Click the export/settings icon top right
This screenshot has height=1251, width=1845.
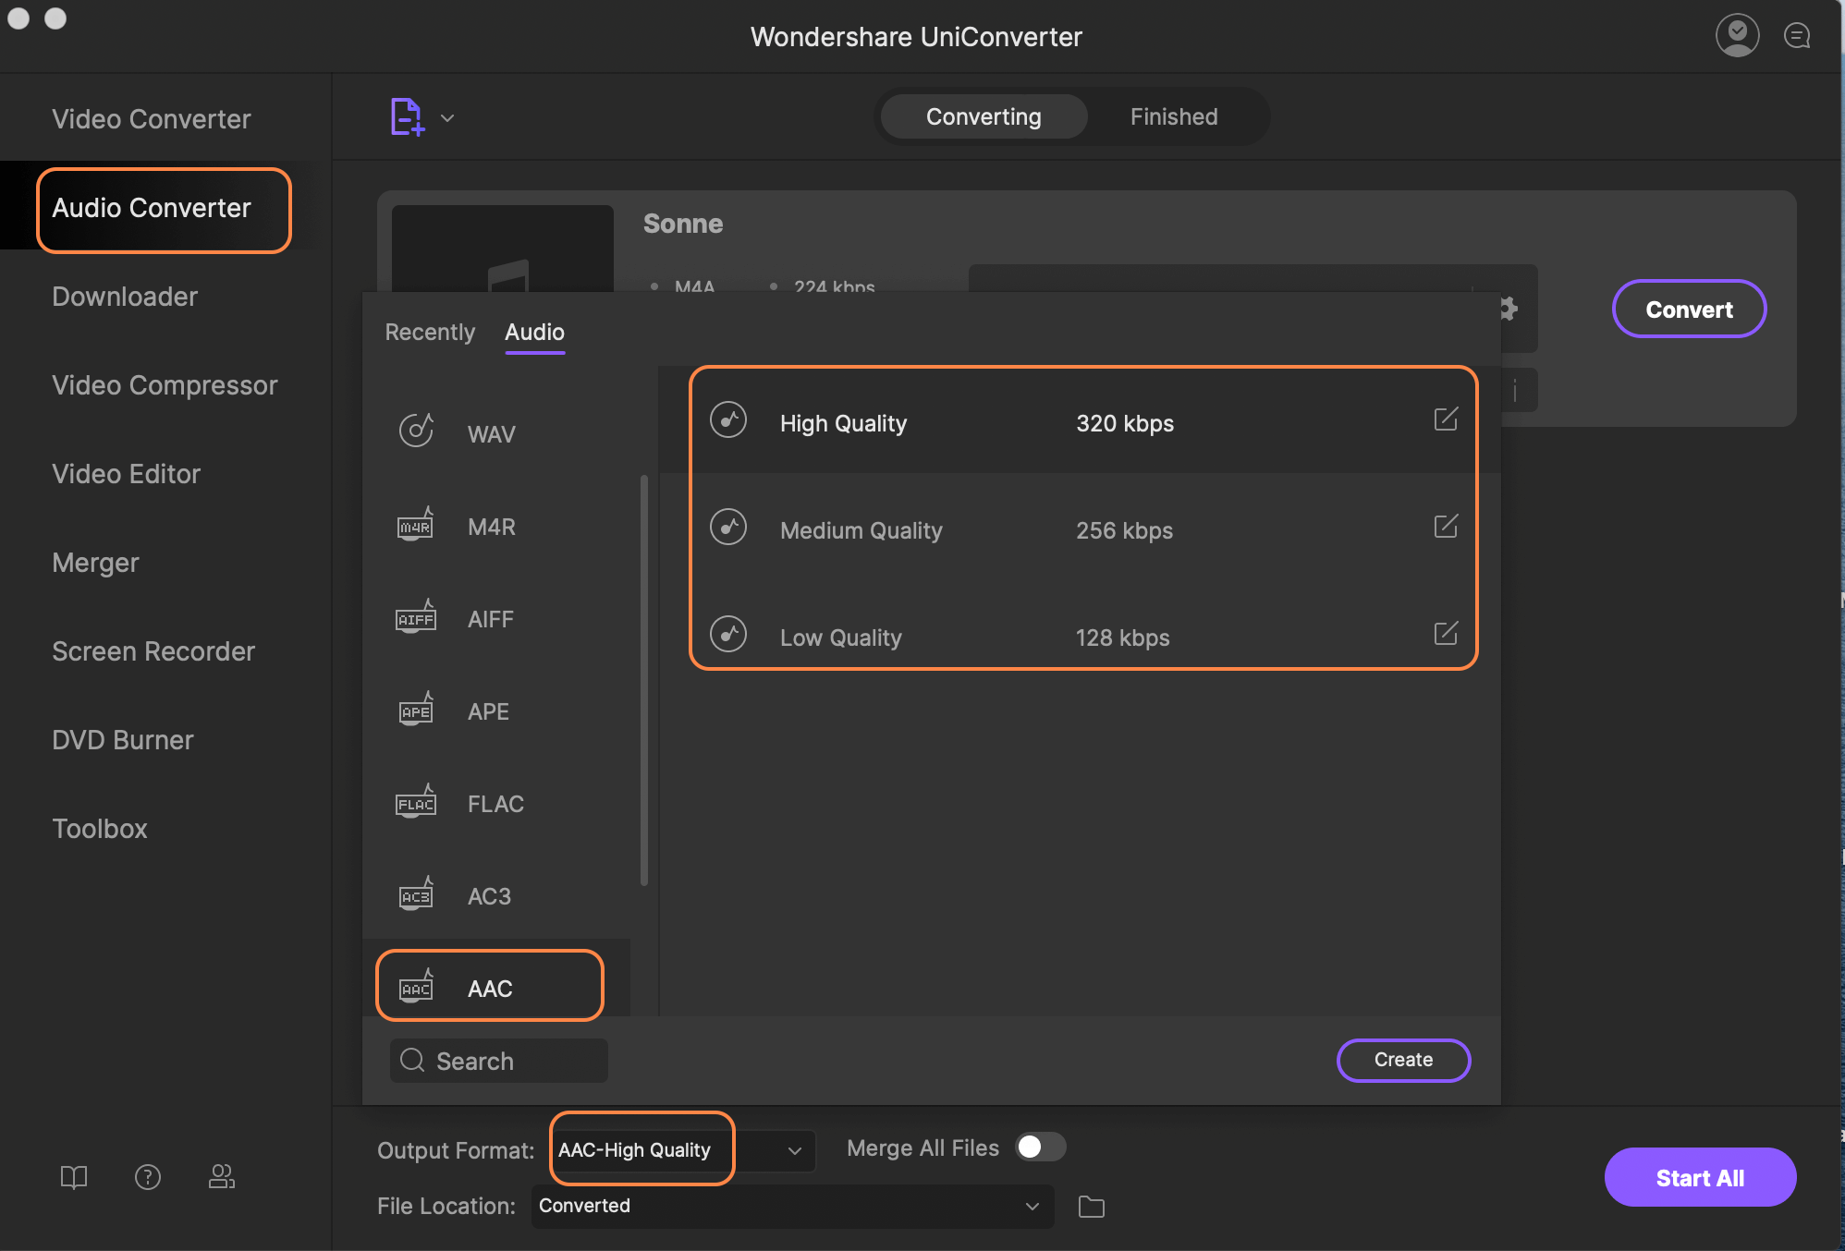coord(1507,307)
